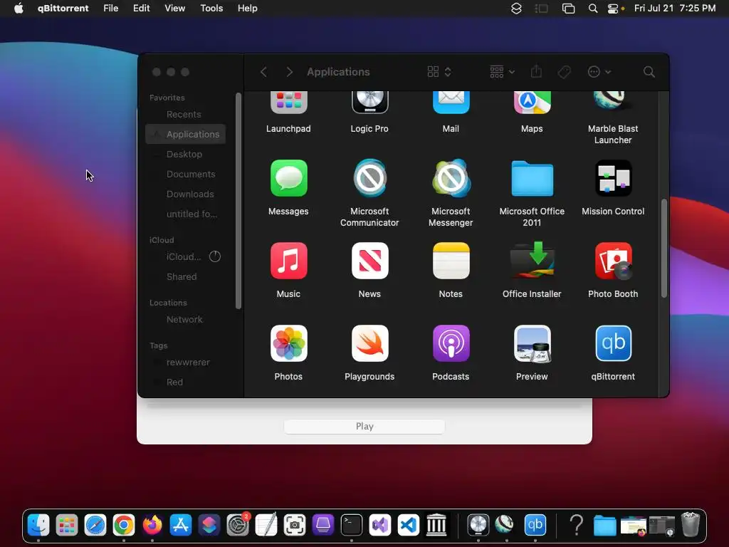Image resolution: width=729 pixels, height=547 pixels.
Task: Select the Podcasts app icon
Action: (451, 343)
